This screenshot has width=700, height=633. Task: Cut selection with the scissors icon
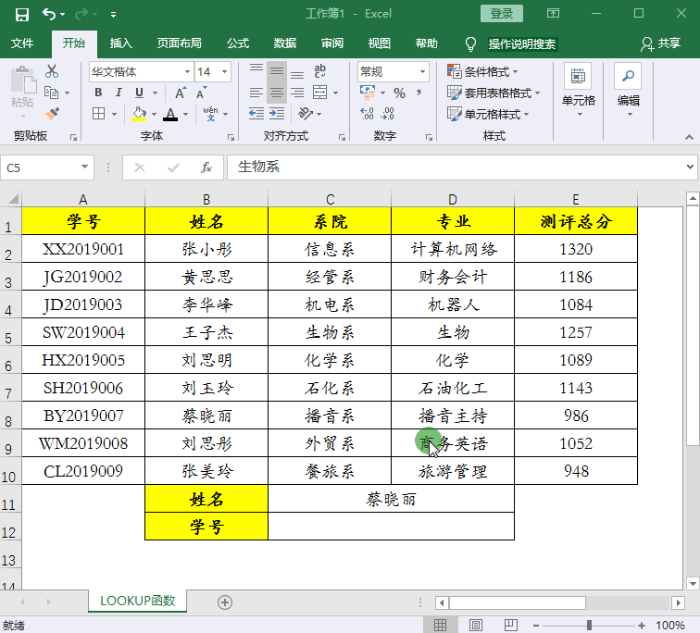click(52, 71)
